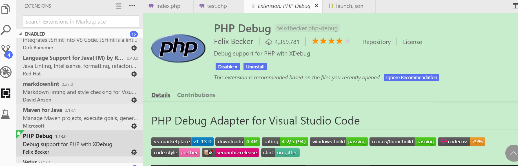Switch to index.php tab

pyautogui.click(x=168, y=6)
